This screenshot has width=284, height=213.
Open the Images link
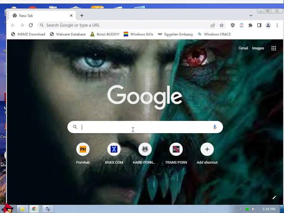pos(258,48)
